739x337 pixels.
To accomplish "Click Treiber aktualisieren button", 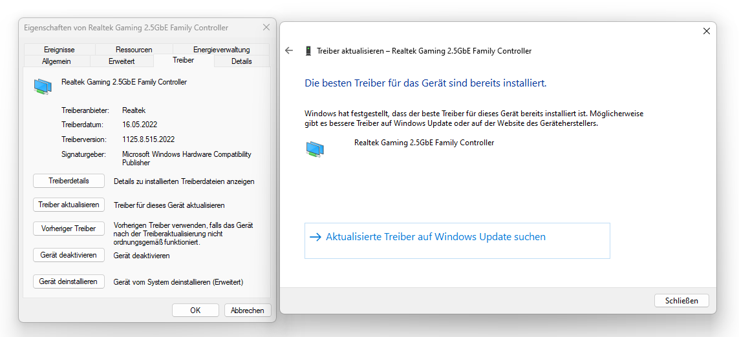I will pos(69,205).
